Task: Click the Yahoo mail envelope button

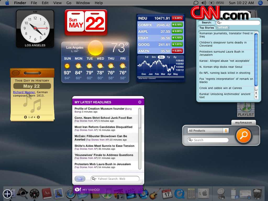Action: 80,179
